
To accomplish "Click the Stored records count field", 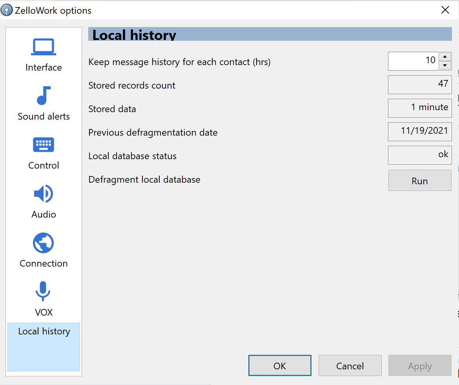I will click(420, 85).
